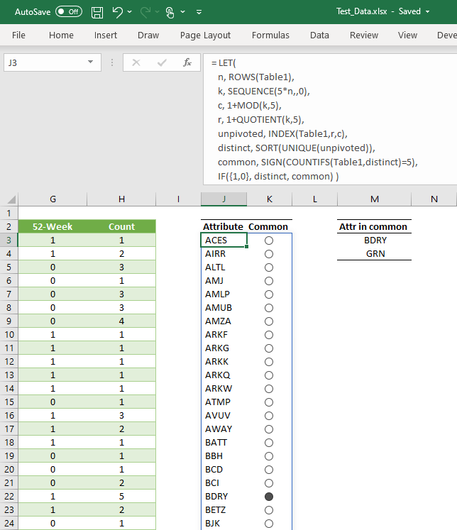Click the BATT row Common circle

[x=269, y=443]
